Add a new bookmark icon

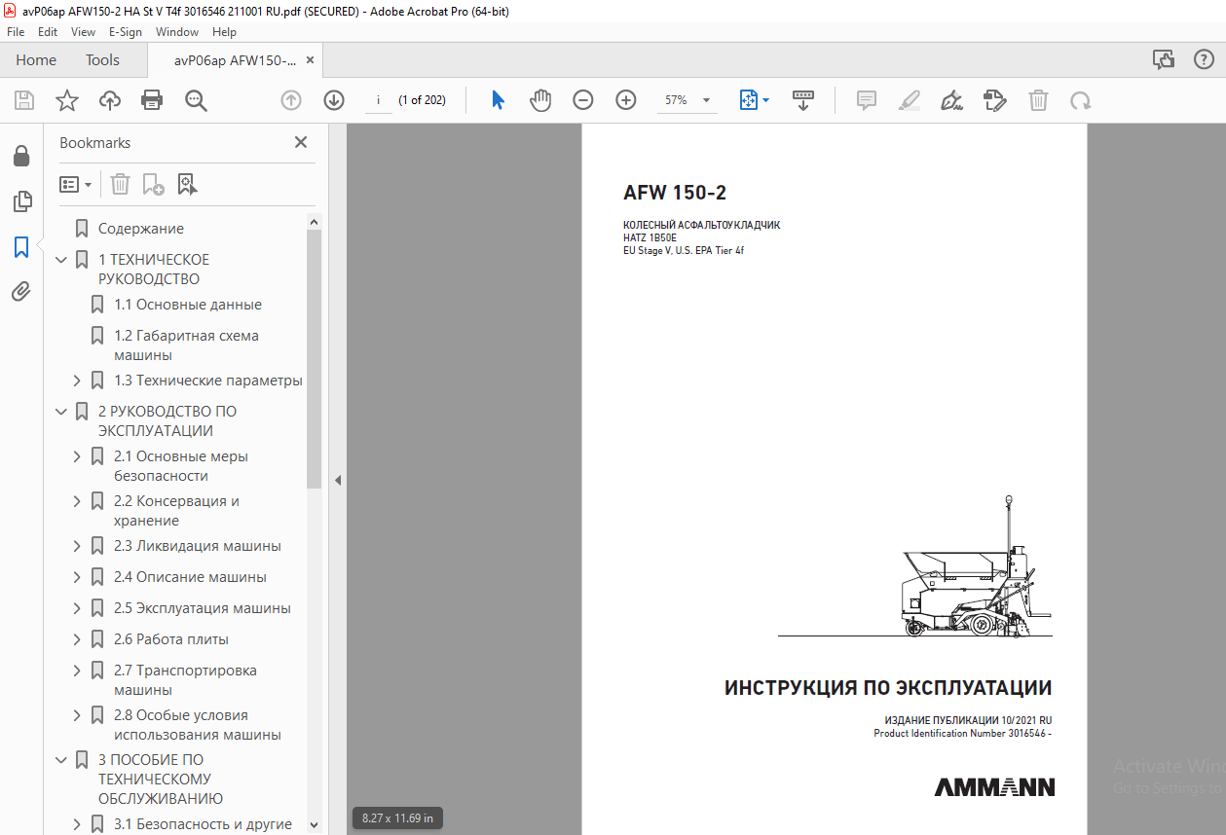153,184
